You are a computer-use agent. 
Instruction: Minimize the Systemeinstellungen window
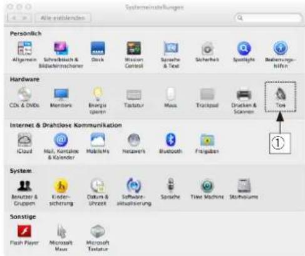19,7
